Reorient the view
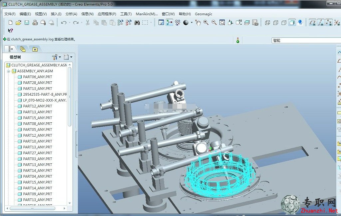341x216 pixels. point(230,22)
